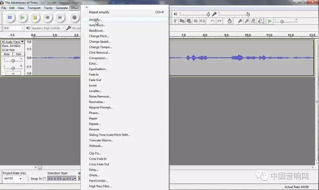Screen dimensions: 319x190
Task: Choose Change Pitch... effect
Action: [125, 36]
